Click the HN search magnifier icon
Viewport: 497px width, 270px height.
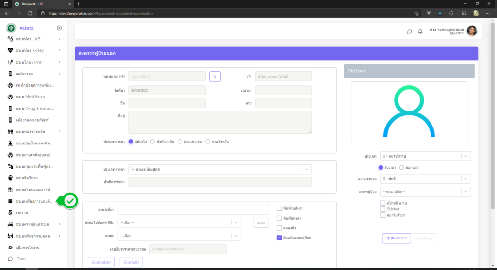[215, 76]
